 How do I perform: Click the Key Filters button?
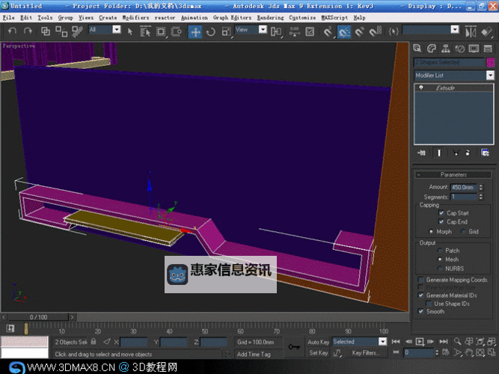366,352
